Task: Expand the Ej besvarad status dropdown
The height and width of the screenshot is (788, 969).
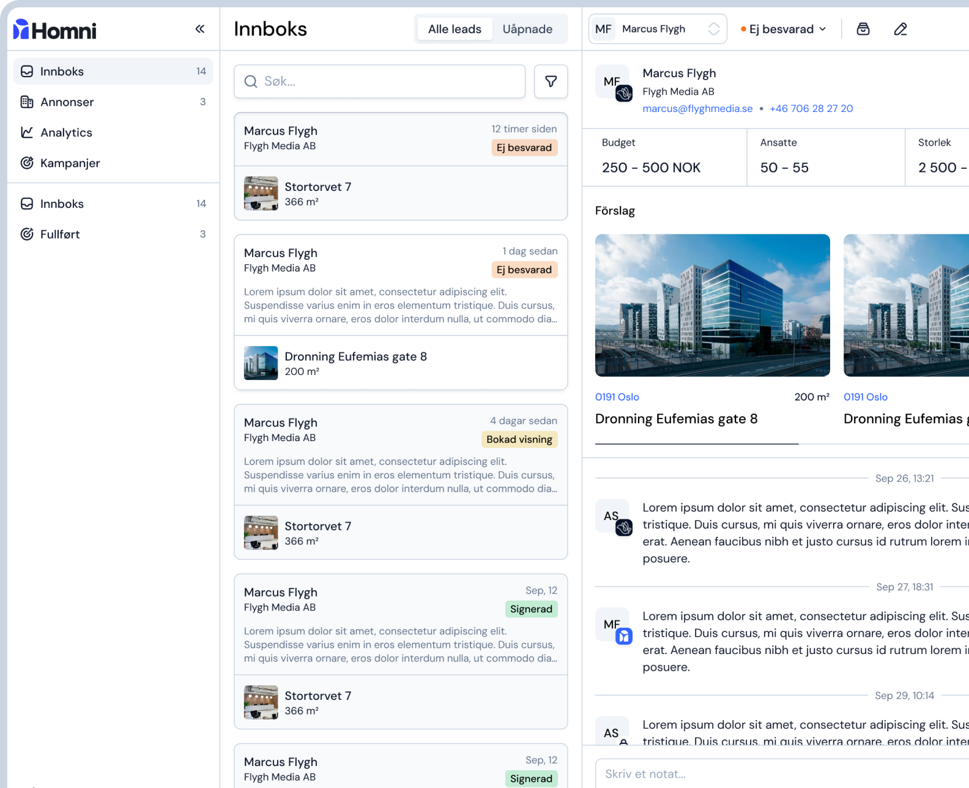Action: click(x=784, y=29)
